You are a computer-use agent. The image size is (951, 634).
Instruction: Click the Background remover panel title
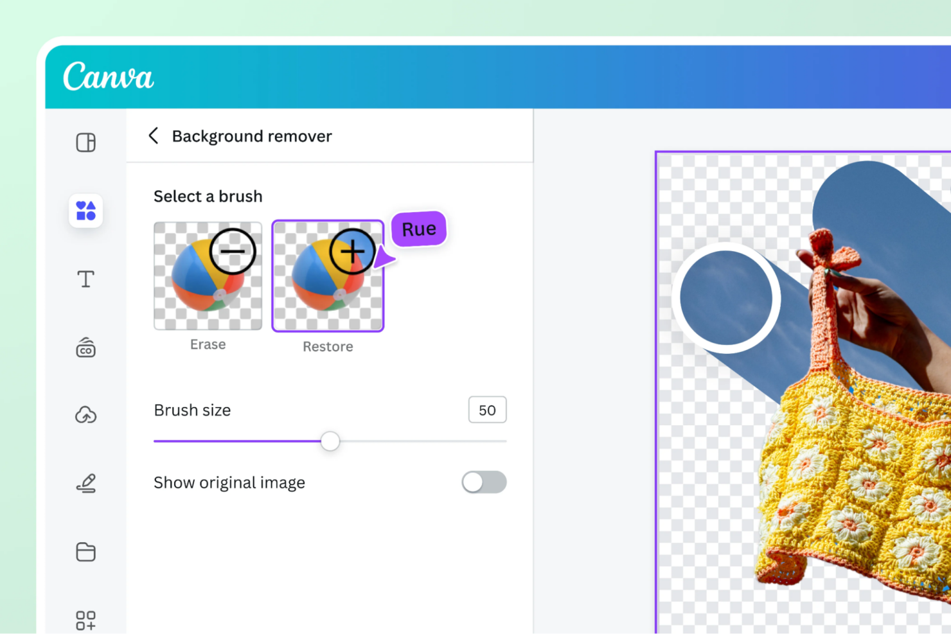[252, 136]
